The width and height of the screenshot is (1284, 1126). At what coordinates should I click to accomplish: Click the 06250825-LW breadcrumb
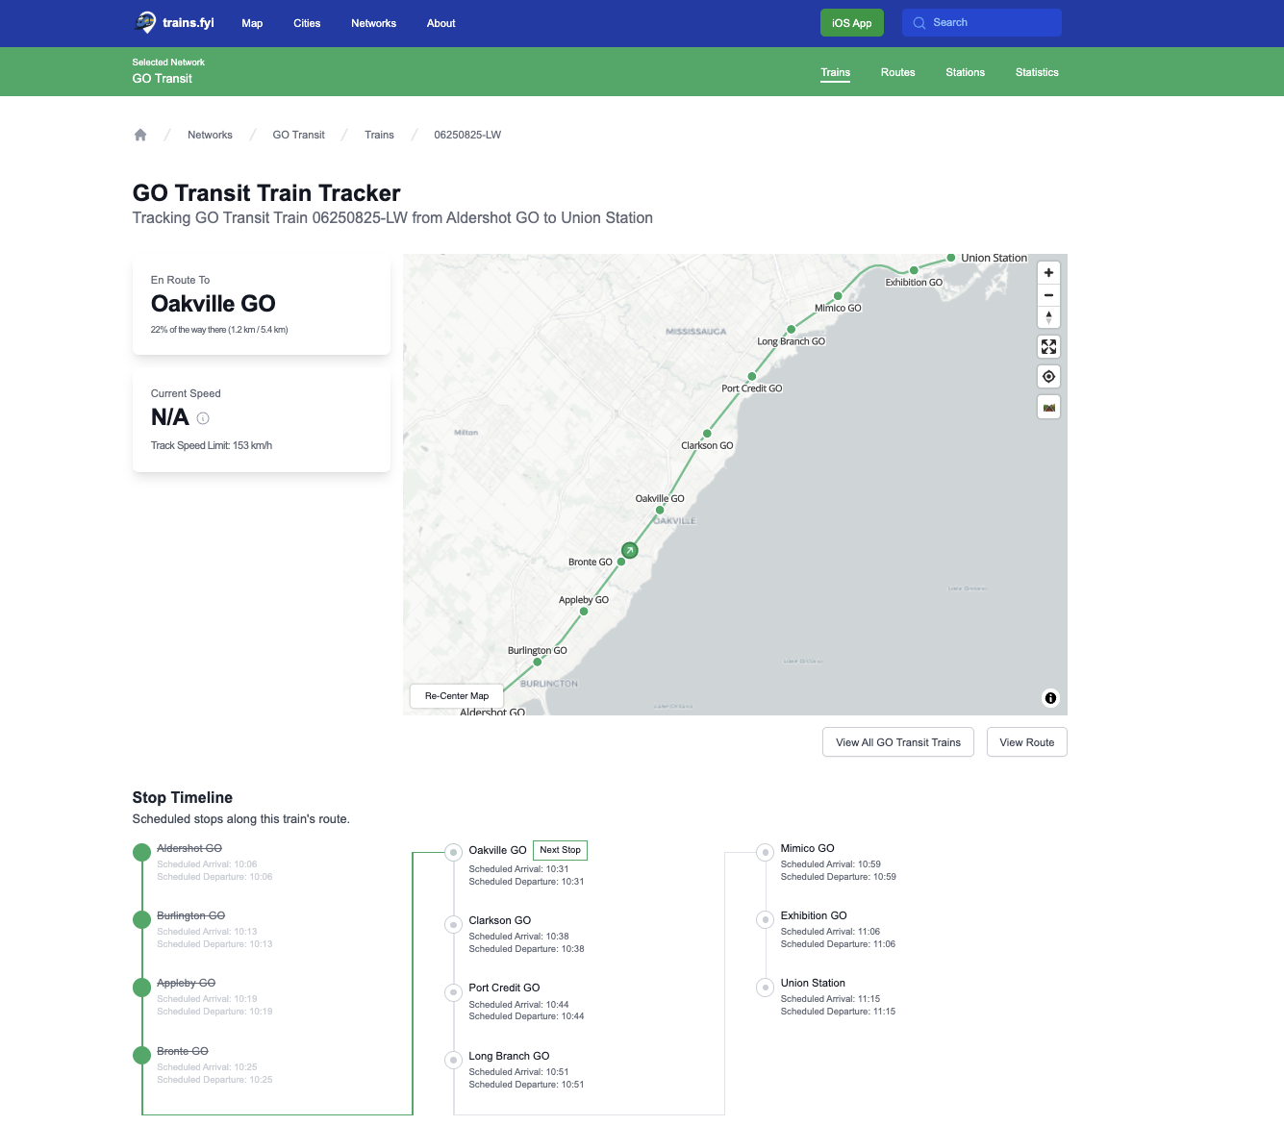coord(467,135)
